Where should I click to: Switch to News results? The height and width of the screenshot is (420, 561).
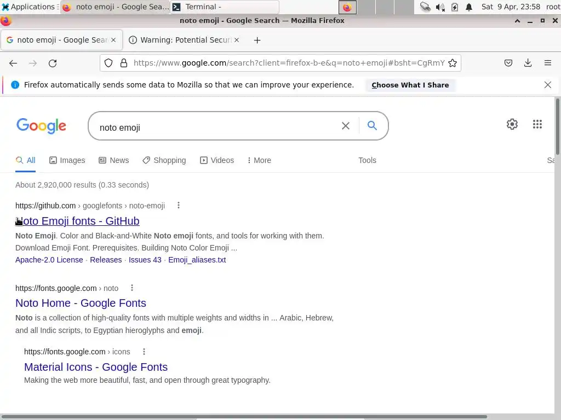114,160
